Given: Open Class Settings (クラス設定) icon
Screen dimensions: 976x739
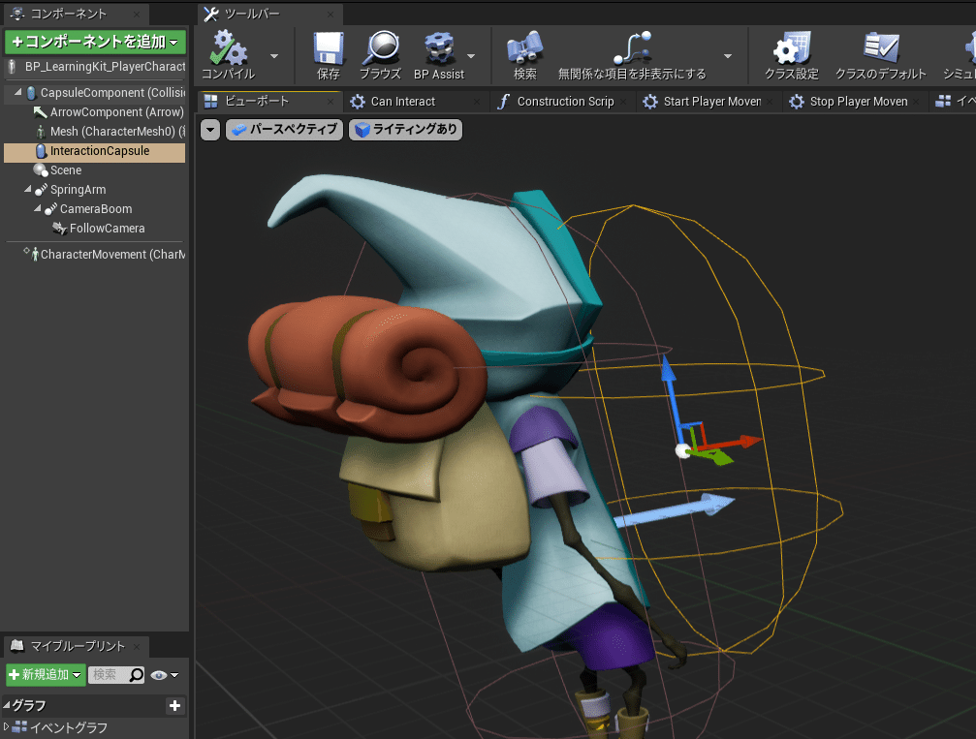Looking at the screenshot, I should tap(791, 48).
